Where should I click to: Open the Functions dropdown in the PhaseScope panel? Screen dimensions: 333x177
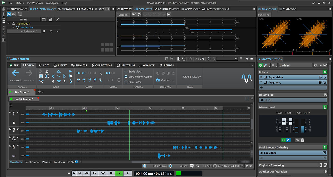pyautogui.click(x=264, y=15)
